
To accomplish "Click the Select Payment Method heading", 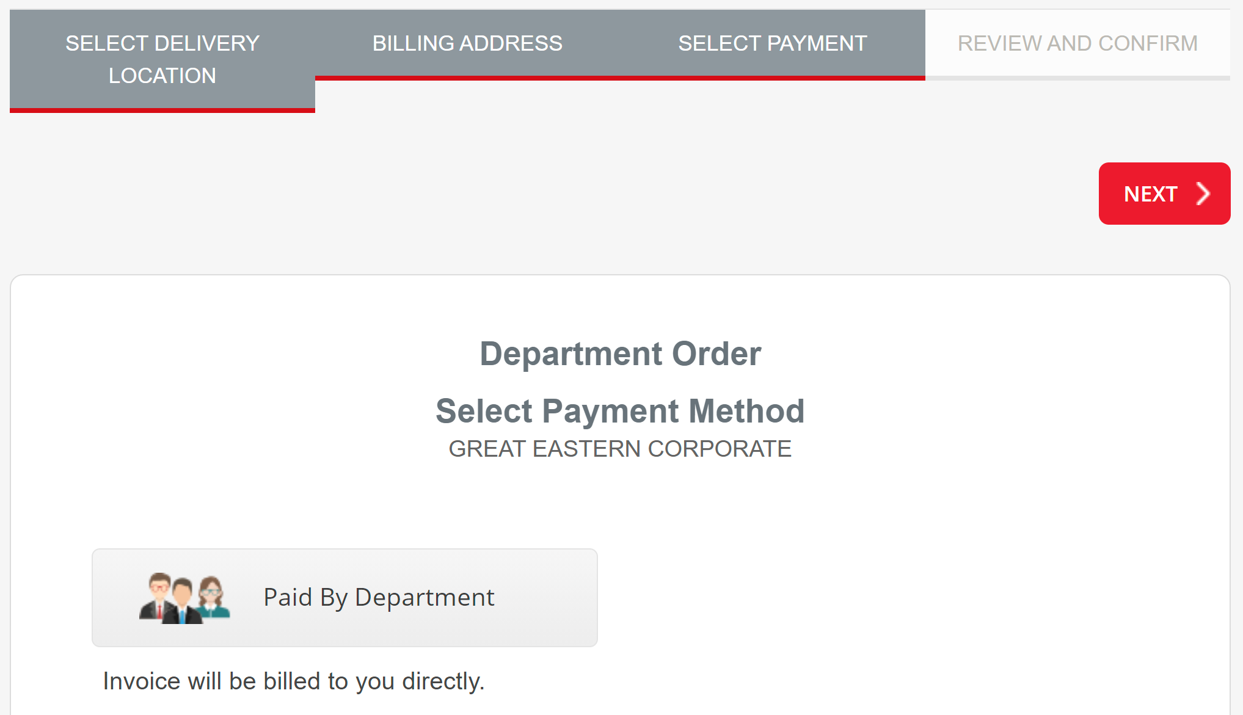I will pos(620,411).
